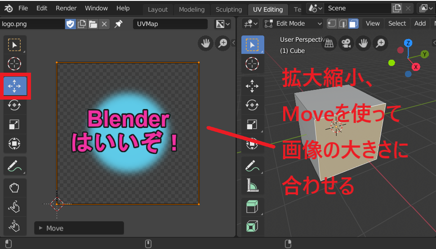The image size is (436, 249).
Task: Select the Transform tool in UV editor
Action: point(14,144)
